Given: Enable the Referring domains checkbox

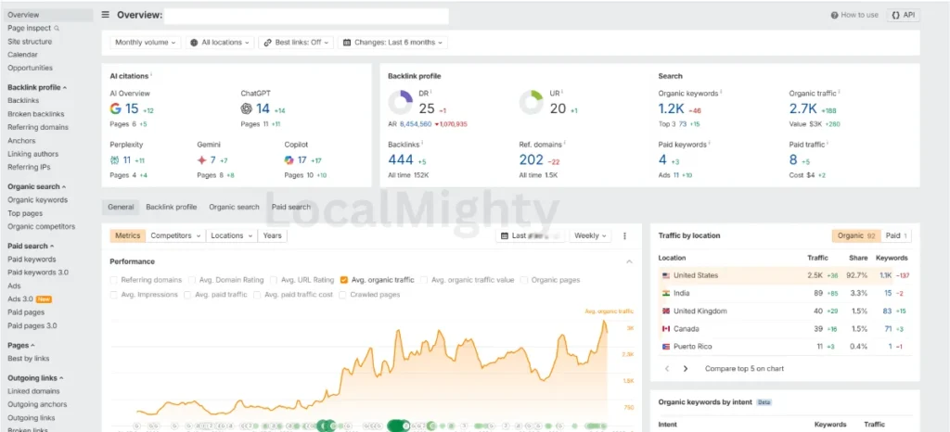Looking at the screenshot, I should click(x=114, y=279).
